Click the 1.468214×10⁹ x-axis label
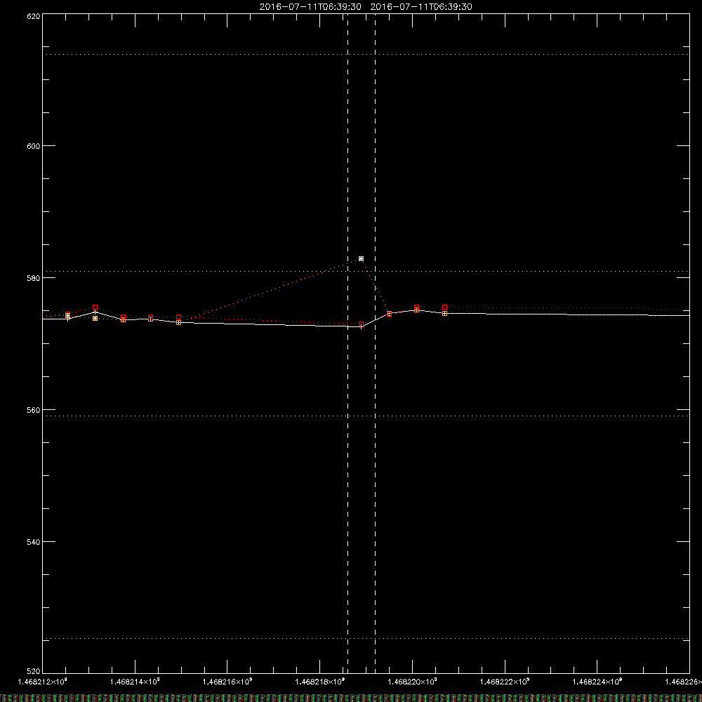Image resolution: width=702 pixels, height=702 pixels. pos(135,682)
